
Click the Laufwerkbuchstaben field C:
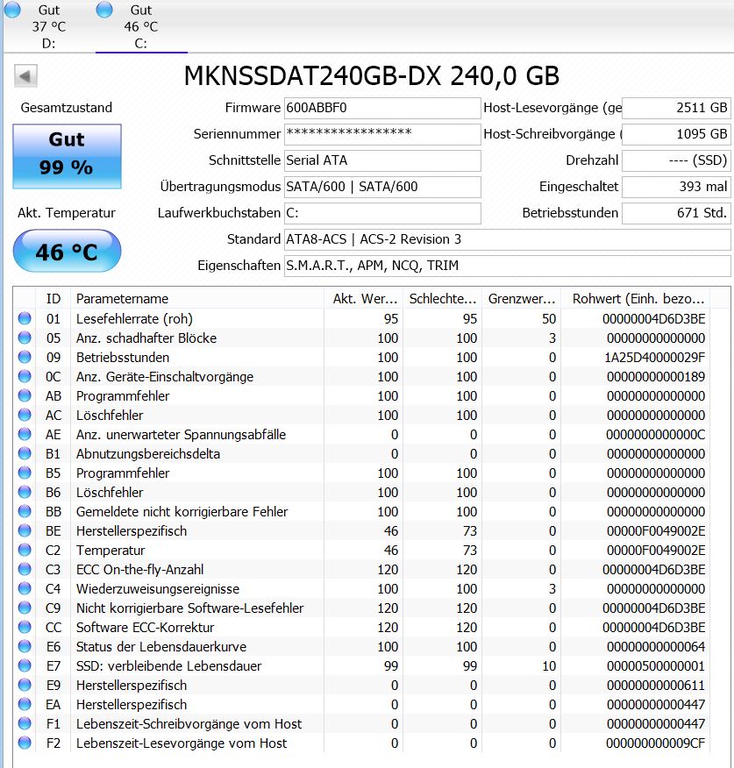[x=382, y=213]
